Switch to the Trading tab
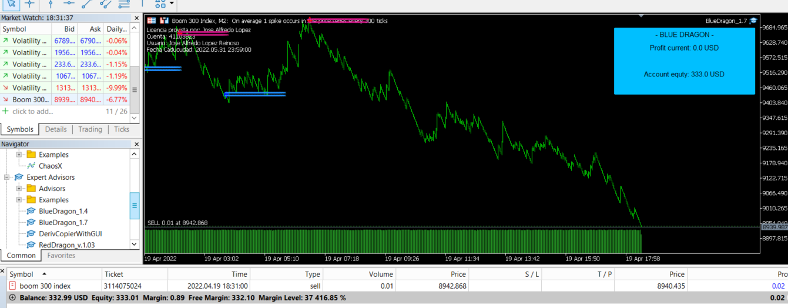This screenshot has width=788, height=308. click(90, 129)
